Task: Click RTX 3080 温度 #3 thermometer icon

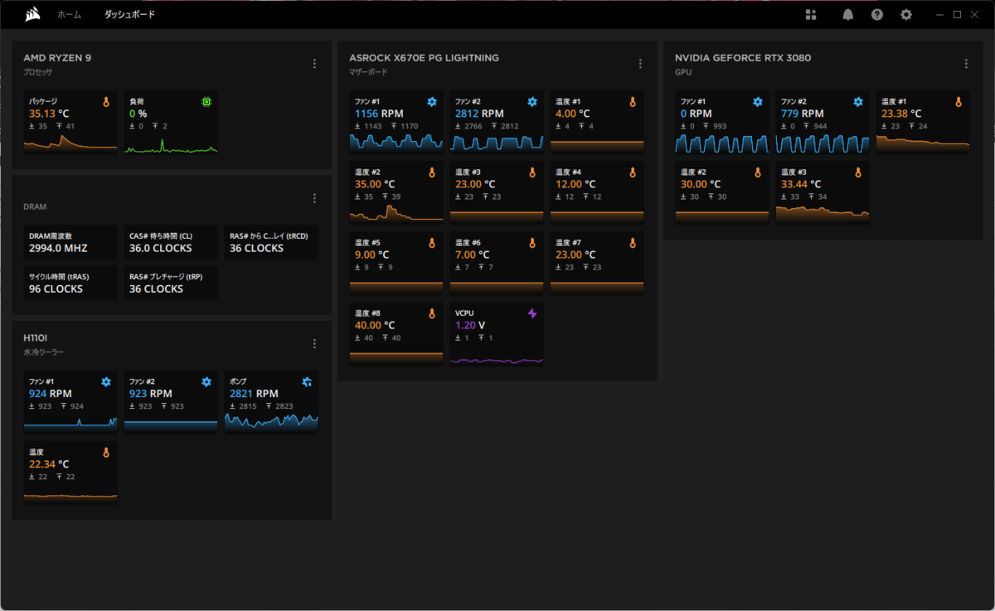Action: click(x=857, y=172)
